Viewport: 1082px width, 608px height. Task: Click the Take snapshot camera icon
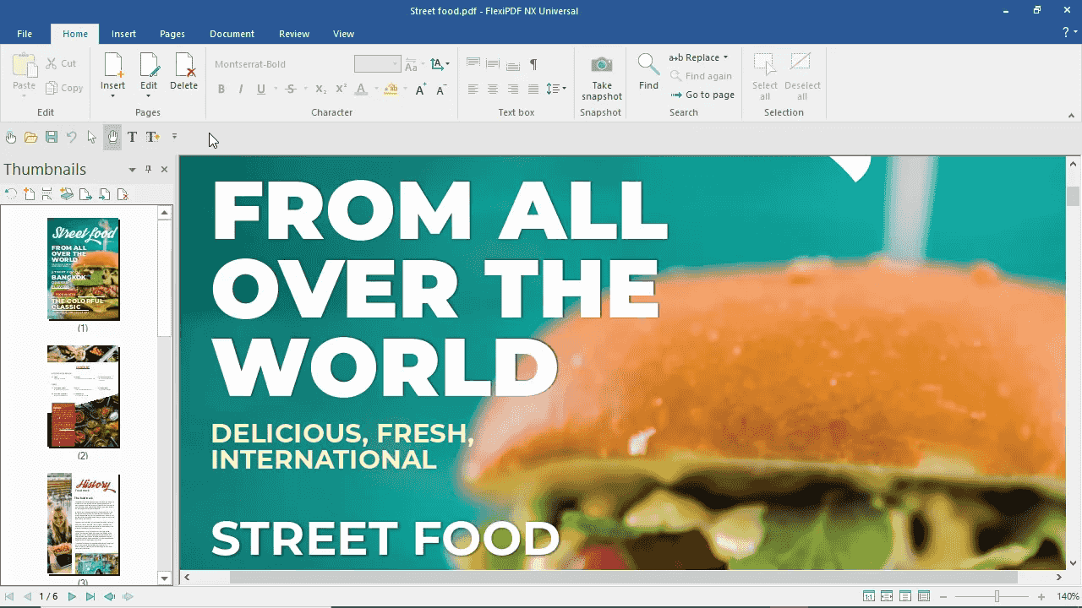coord(601,65)
